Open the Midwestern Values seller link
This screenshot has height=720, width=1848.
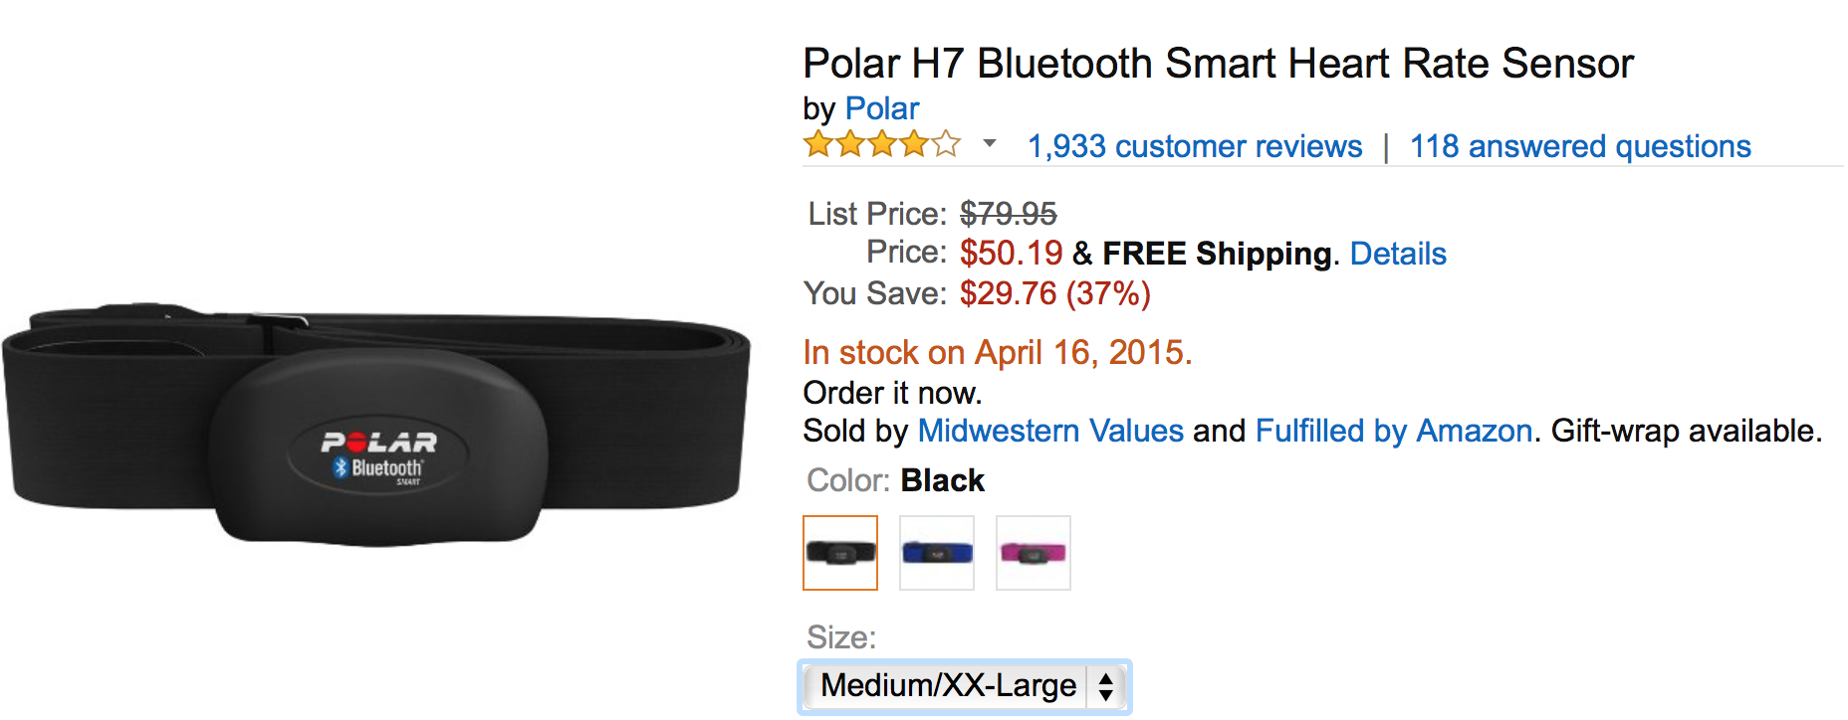pyautogui.click(x=1050, y=431)
